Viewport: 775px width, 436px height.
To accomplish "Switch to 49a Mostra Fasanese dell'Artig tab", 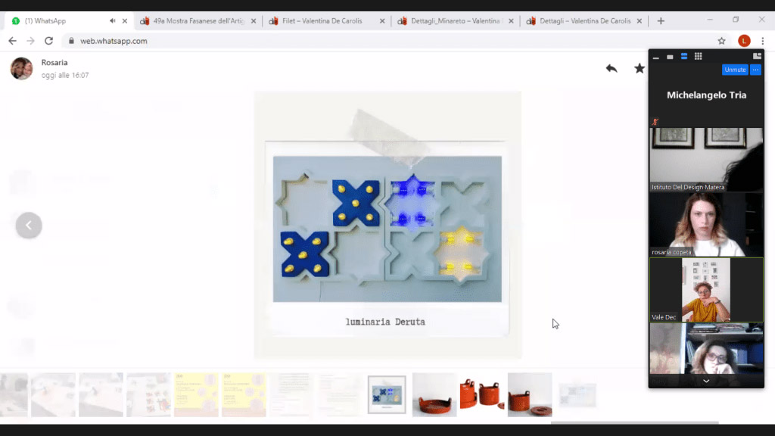I will (x=198, y=20).
